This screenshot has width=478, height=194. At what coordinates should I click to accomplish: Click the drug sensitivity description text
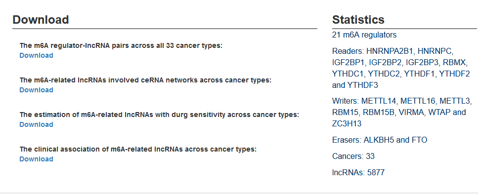tap(159, 115)
